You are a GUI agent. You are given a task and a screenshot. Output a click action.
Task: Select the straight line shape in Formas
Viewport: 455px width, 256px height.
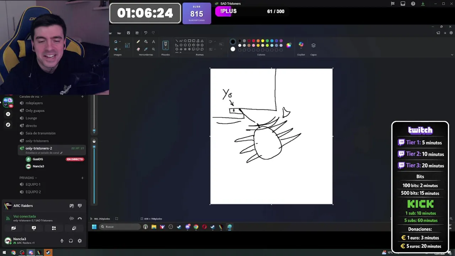click(177, 41)
